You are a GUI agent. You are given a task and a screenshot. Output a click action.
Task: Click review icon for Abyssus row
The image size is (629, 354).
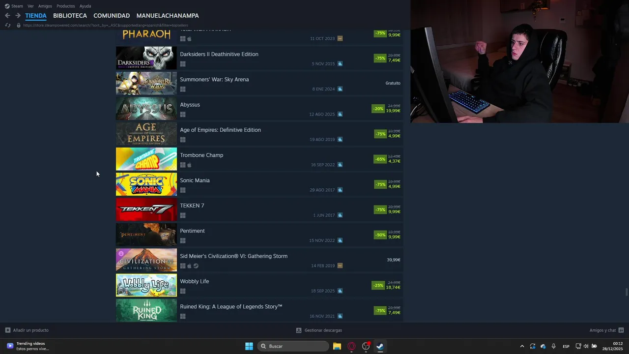pos(340,114)
